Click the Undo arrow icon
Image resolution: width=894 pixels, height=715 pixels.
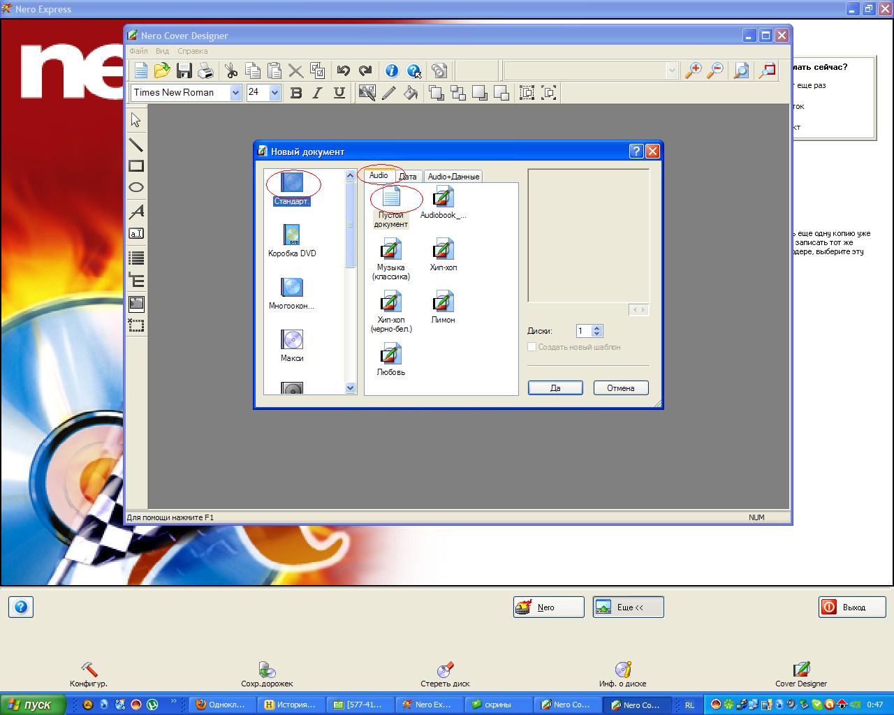pyautogui.click(x=343, y=71)
